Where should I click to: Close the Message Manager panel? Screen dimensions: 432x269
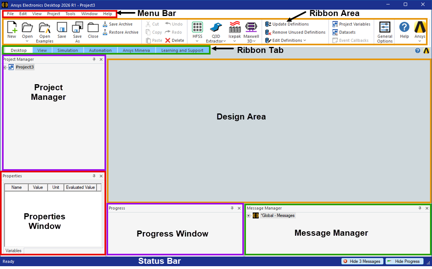click(427, 208)
